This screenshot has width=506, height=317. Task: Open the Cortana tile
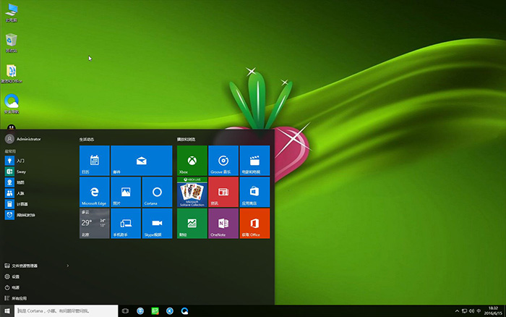157,192
